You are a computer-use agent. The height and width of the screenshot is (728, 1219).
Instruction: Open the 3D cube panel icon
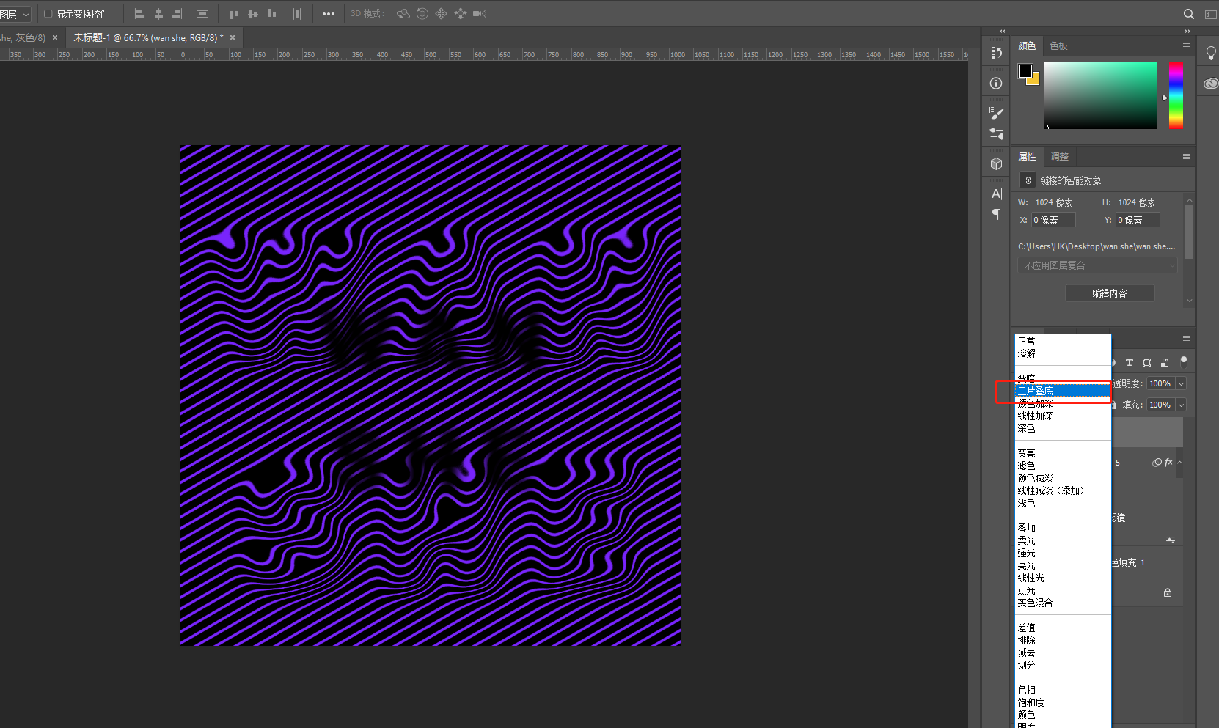(x=996, y=164)
